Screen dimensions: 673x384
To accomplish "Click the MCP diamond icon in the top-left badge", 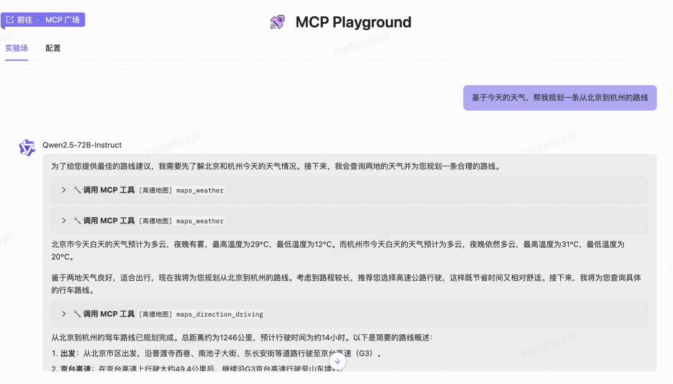I will (37, 19).
